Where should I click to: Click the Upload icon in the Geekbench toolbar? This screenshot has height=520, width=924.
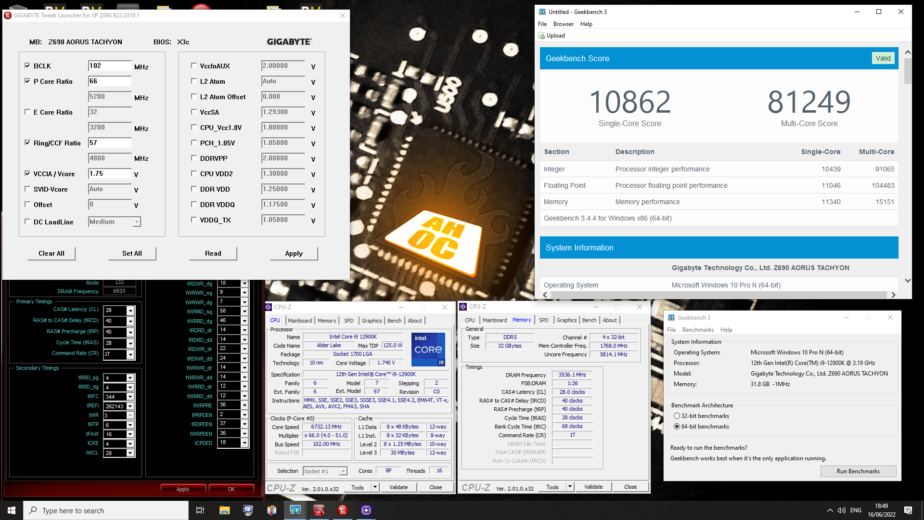tap(542, 36)
